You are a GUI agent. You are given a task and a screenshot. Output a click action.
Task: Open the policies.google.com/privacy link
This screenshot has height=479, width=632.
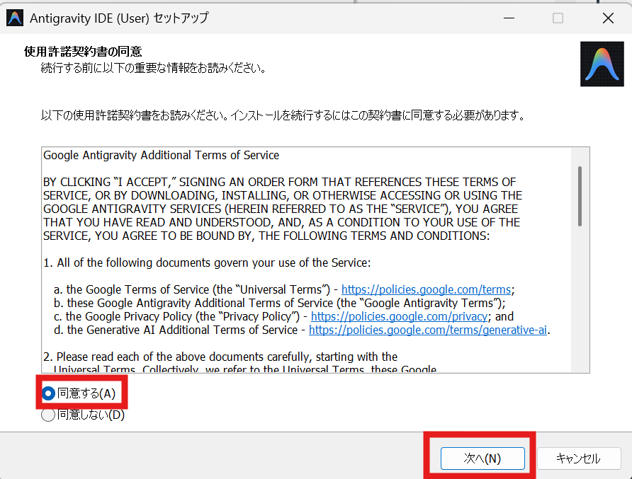point(399,316)
